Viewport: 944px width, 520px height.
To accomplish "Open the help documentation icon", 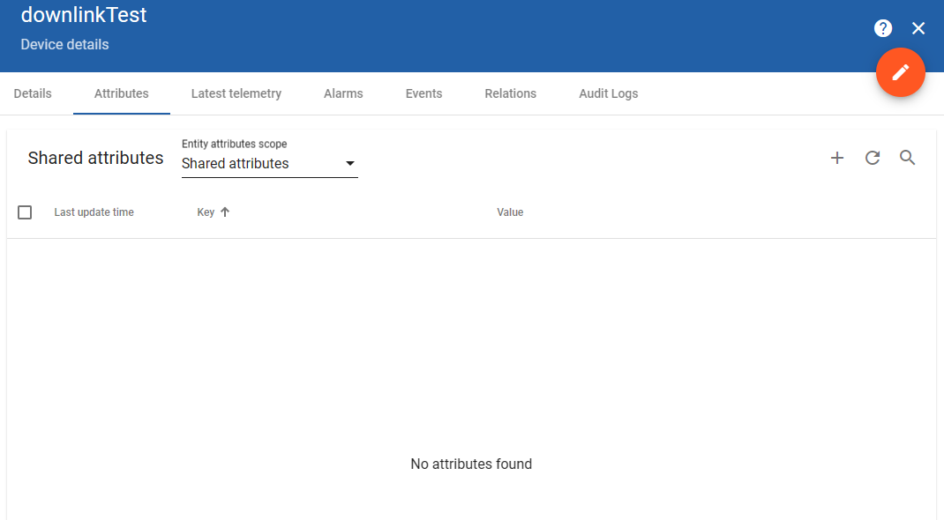I will pos(882,27).
